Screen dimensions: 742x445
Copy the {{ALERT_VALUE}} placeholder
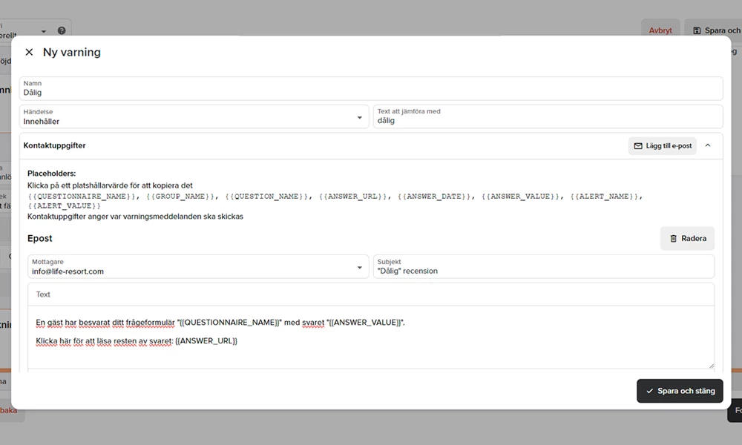pos(65,206)
